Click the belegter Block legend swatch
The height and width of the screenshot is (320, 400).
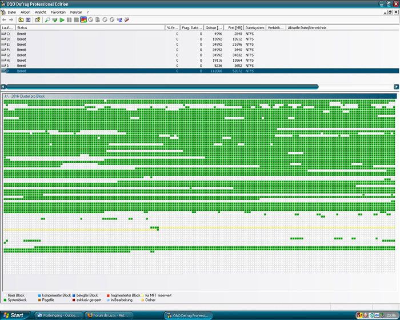tap(74, 295)
